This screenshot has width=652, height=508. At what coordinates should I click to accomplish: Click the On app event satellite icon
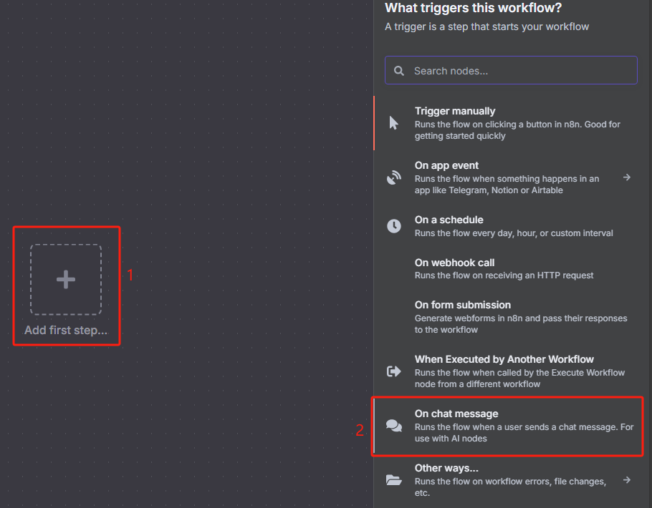tap(394, 177)
